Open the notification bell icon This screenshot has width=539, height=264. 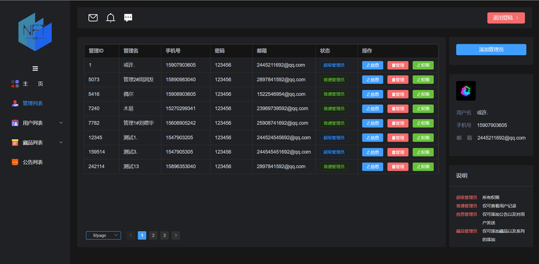click(110, 18)
